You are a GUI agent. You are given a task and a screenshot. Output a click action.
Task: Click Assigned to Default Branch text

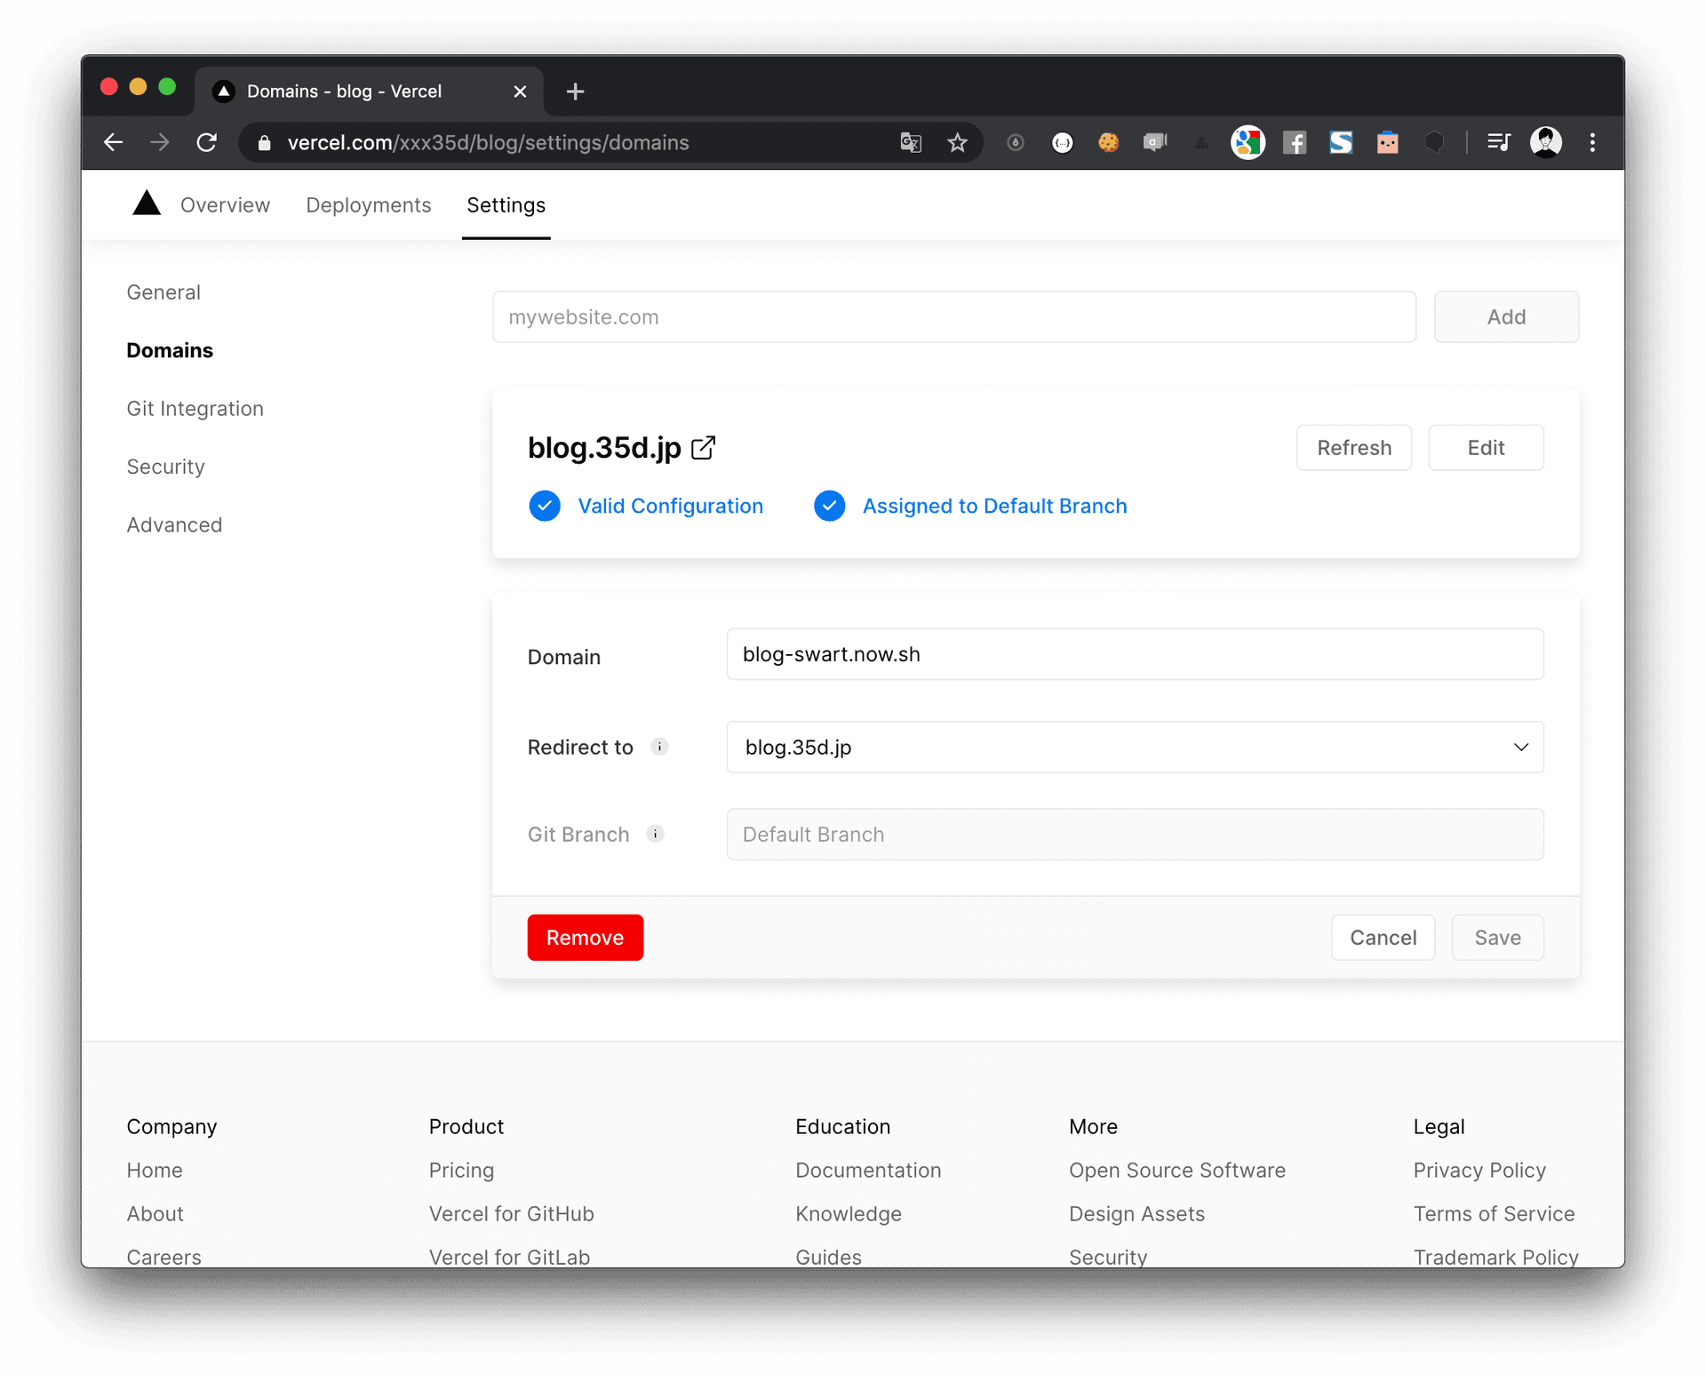[x=995, y=506]
